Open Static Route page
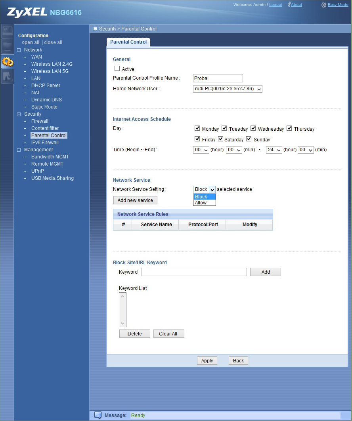Screen dimensions: 352x421 [x=44, y=107]
